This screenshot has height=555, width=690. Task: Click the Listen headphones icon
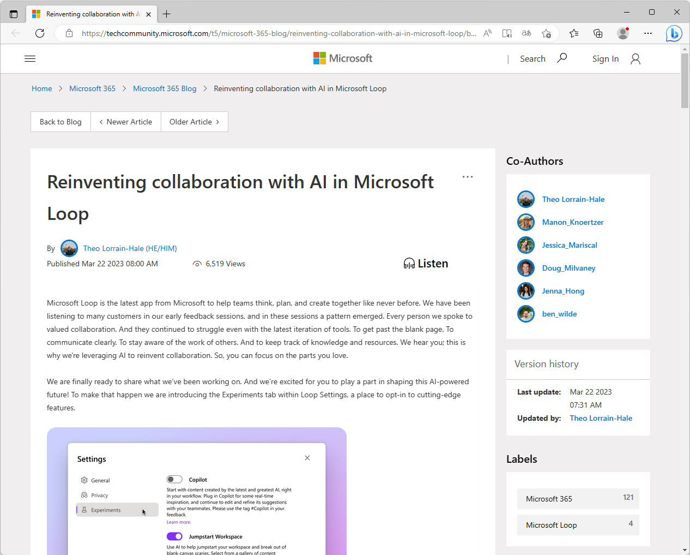coord(409,263)
